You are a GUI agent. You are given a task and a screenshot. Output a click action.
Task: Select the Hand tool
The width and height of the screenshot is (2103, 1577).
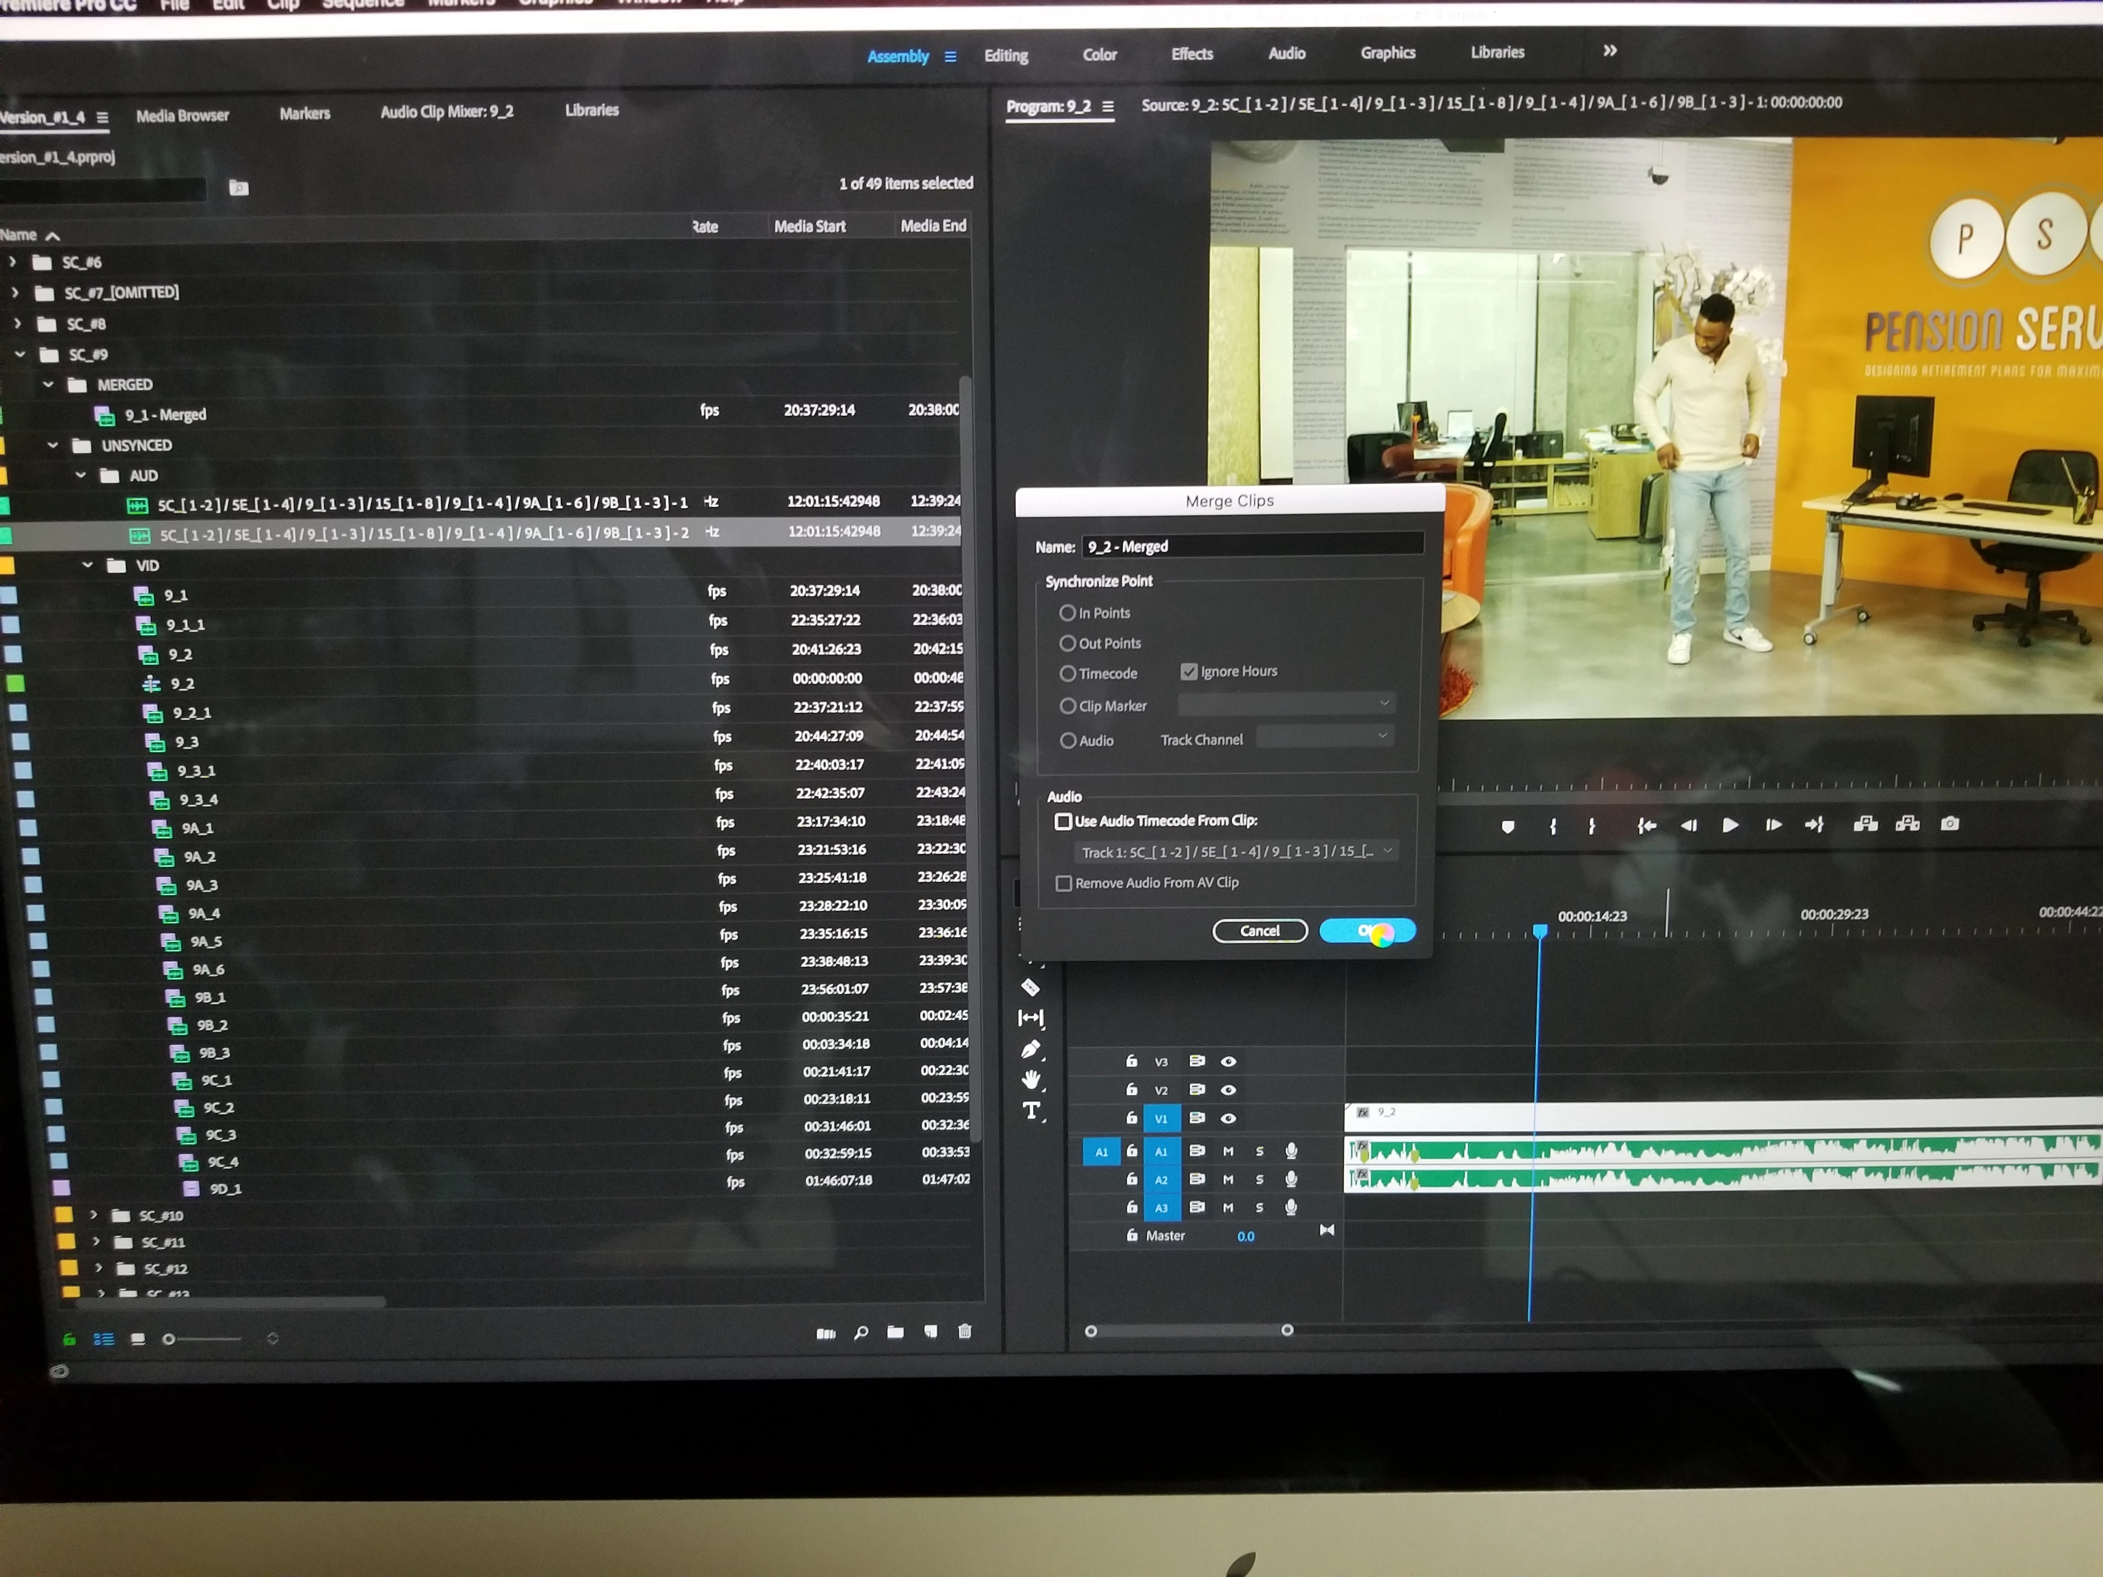tap(1032, 1080)
